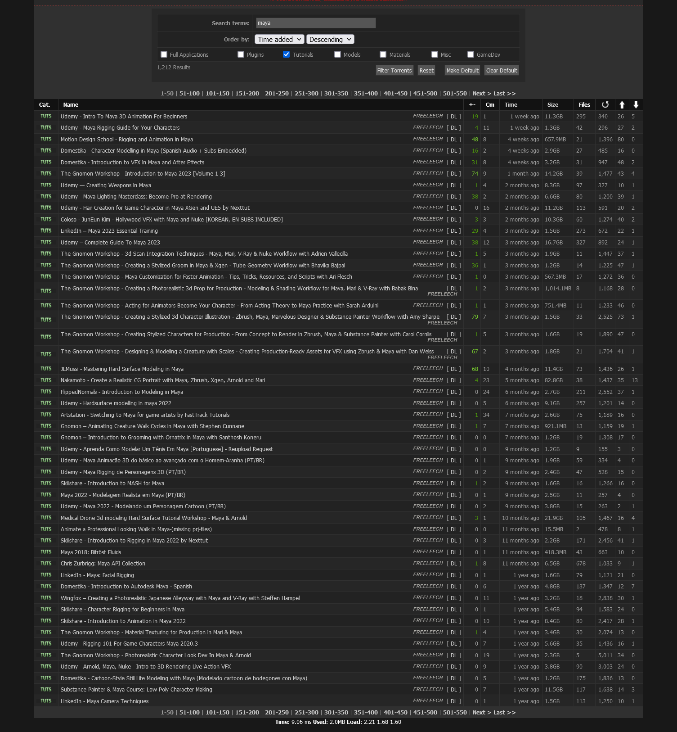Click DL for Chris Zurbrigg Maya API Collection

454,564
